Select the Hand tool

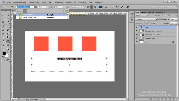click(3, 49)
